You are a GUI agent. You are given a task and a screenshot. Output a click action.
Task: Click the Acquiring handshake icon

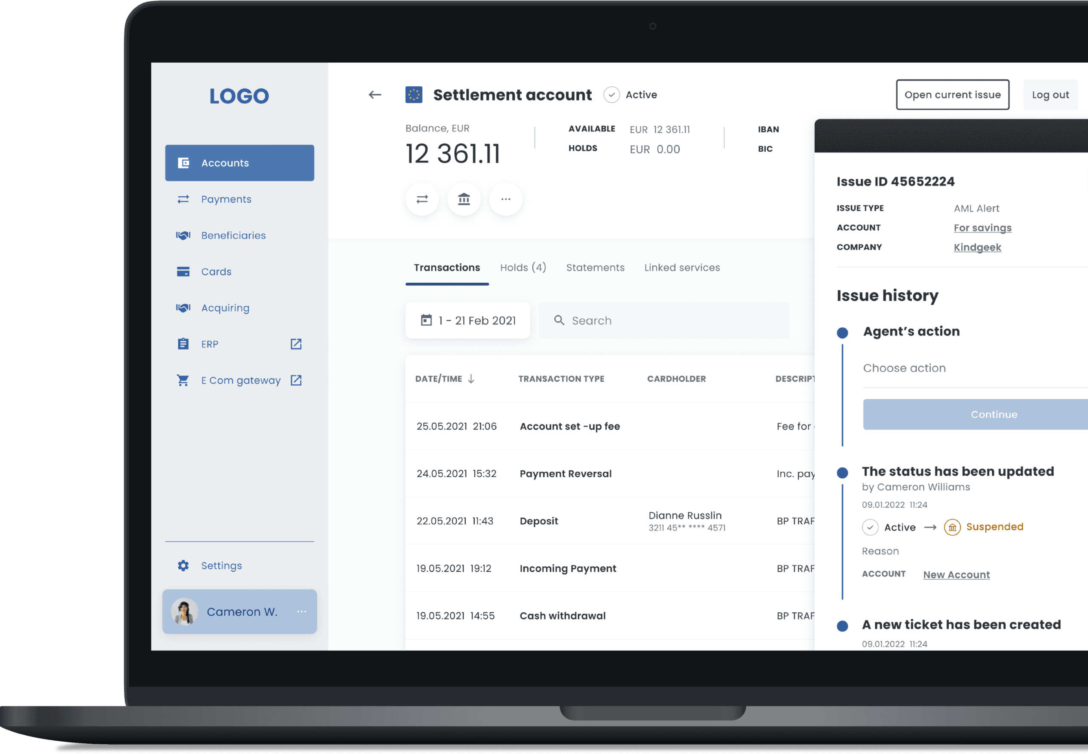point(183,308)
